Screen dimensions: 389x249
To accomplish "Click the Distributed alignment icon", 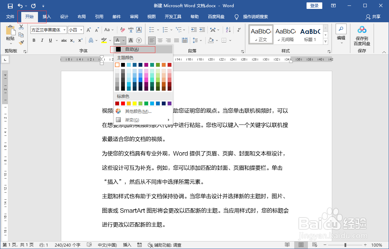I will [184, 40].
